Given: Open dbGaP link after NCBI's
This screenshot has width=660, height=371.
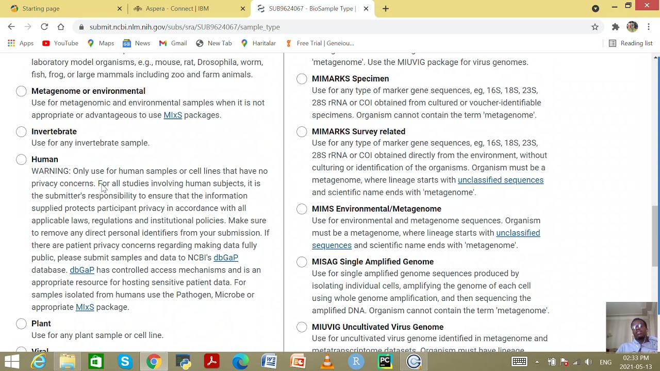Looking at the screenshot, I should 226,258.
